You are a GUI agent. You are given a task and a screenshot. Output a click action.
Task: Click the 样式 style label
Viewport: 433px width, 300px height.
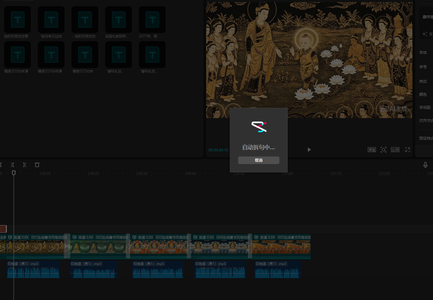[x=423, y=81]
